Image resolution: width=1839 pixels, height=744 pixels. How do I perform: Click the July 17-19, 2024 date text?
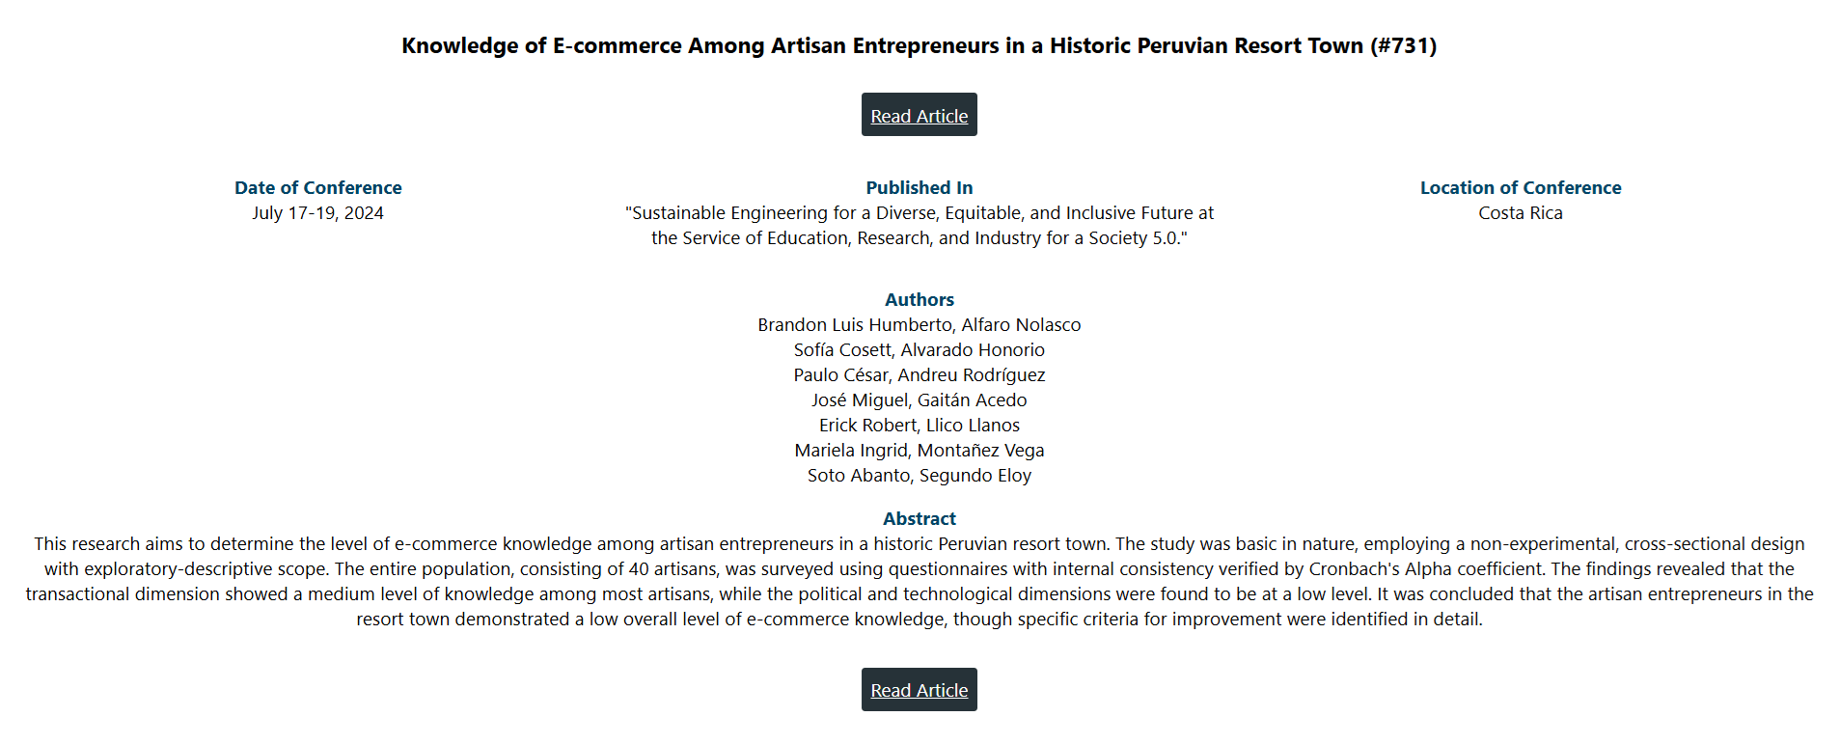[x=317, y=213]
